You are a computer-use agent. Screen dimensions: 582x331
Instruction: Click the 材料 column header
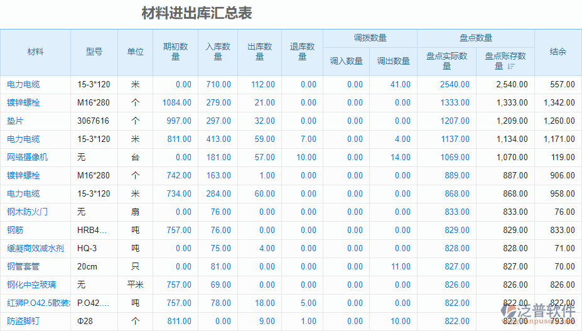[35, 52]
